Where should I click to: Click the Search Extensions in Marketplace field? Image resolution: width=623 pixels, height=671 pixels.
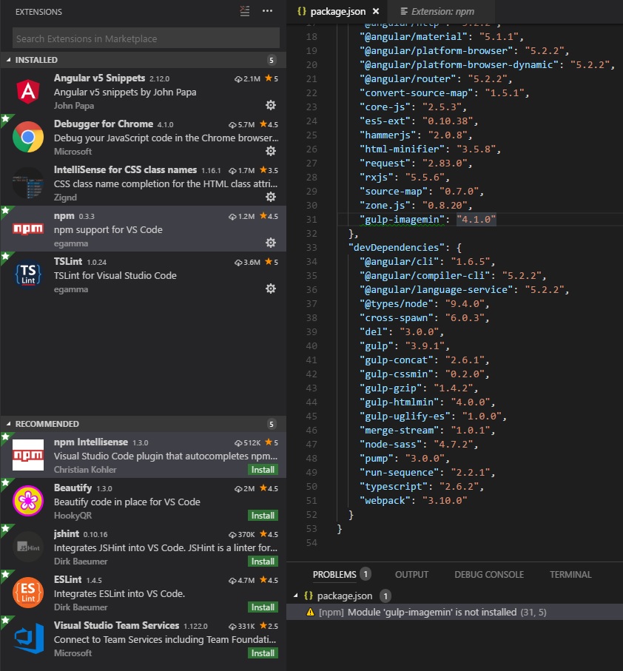coord(146,38)
